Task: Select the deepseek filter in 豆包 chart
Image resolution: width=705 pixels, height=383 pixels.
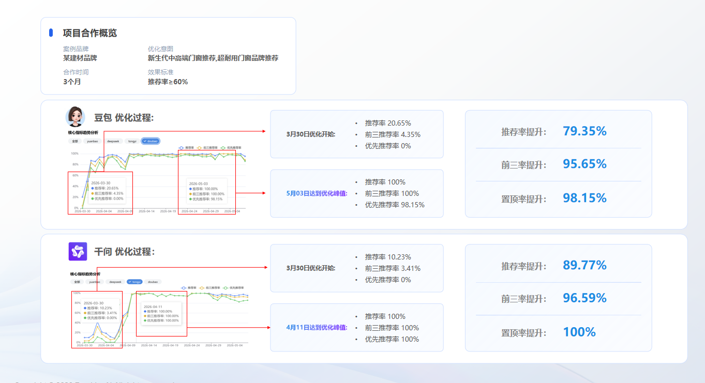Action: click(113, 141)
